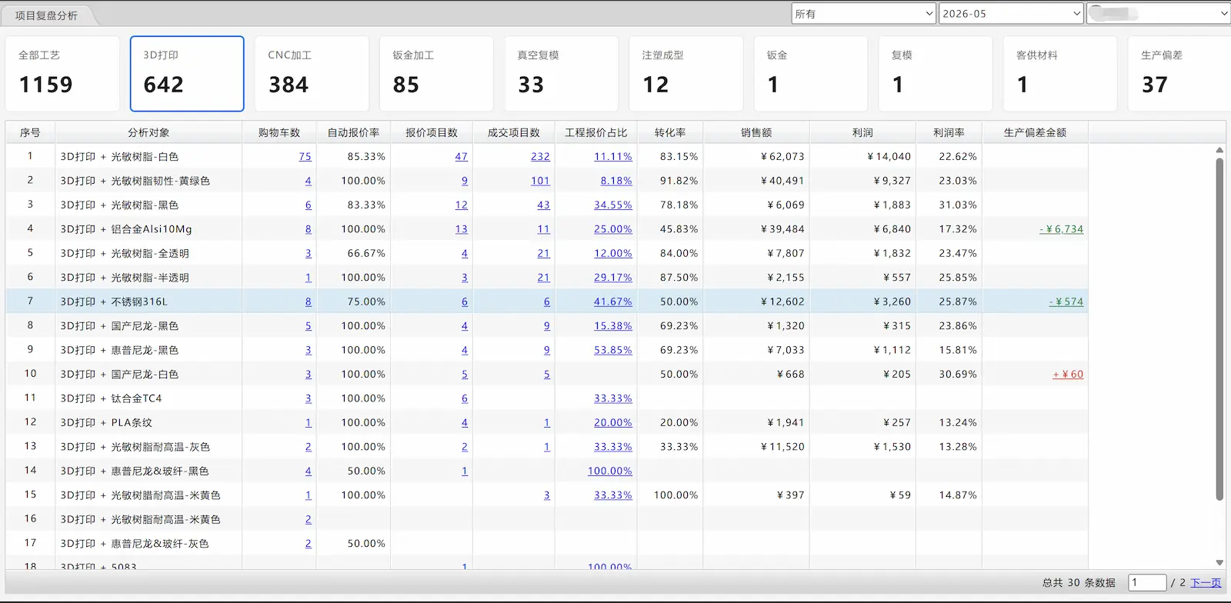
Task: Click the scrollbar down arrow
Action: pyautogui.click(x=1219, y=563)
